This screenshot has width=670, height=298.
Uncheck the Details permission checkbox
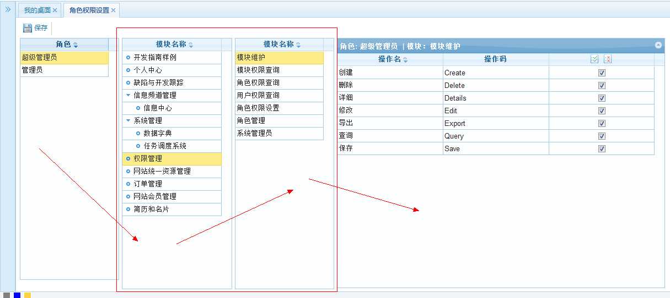tap(602, 98)
